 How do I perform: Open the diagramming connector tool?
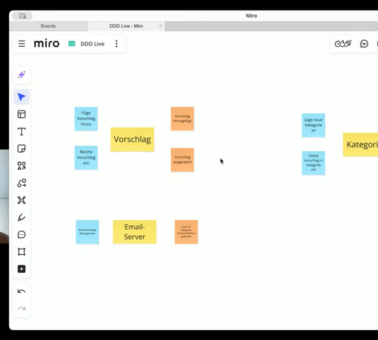(22, 183)
